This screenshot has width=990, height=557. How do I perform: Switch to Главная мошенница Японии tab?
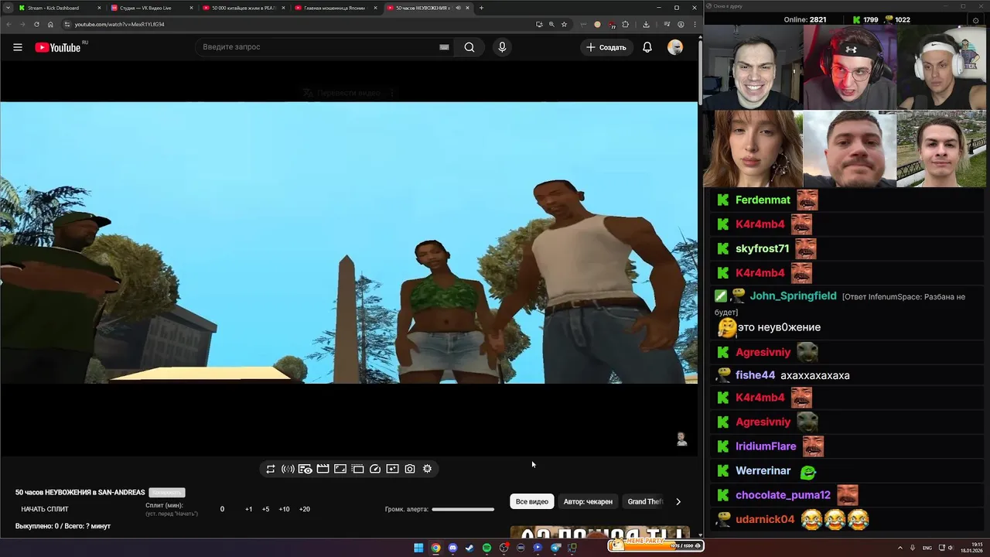[335, 8]
